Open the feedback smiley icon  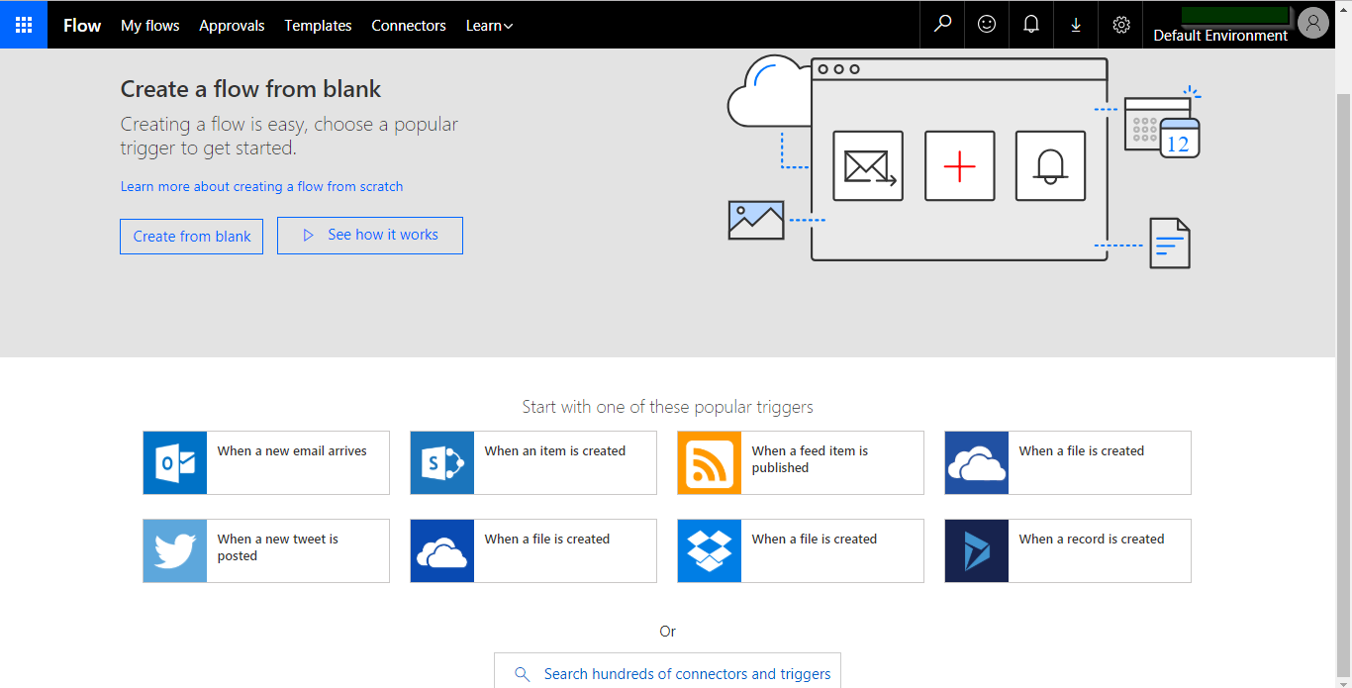point(987,25)
